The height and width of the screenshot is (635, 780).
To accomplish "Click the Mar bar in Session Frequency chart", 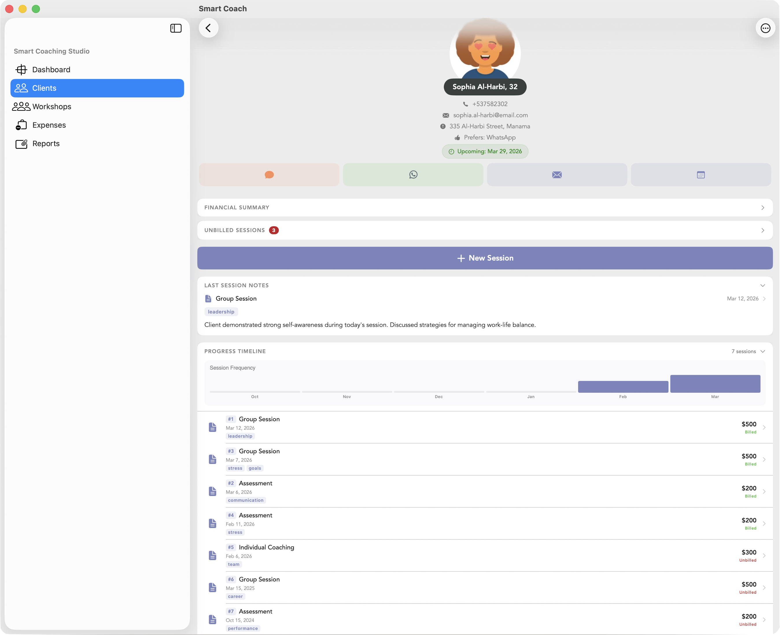I will coord(715,384).
